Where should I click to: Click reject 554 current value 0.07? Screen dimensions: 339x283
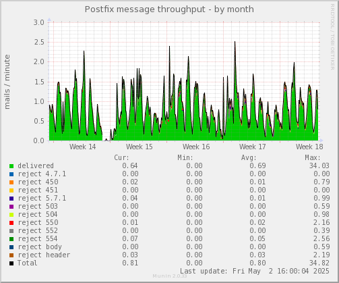[x=130, y=239]
